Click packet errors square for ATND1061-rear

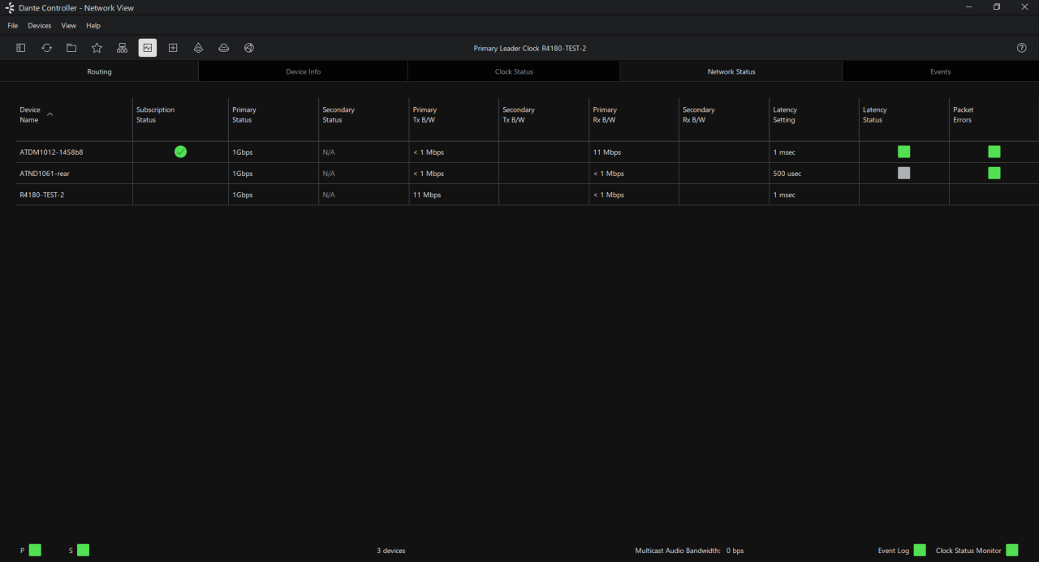[x=994, y=173]
